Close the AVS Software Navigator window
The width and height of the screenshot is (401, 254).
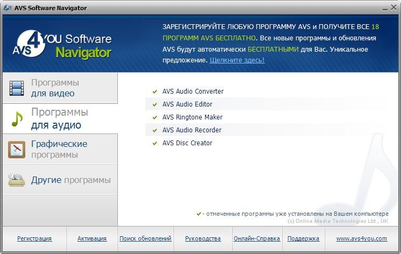click(x=393, y=8)
